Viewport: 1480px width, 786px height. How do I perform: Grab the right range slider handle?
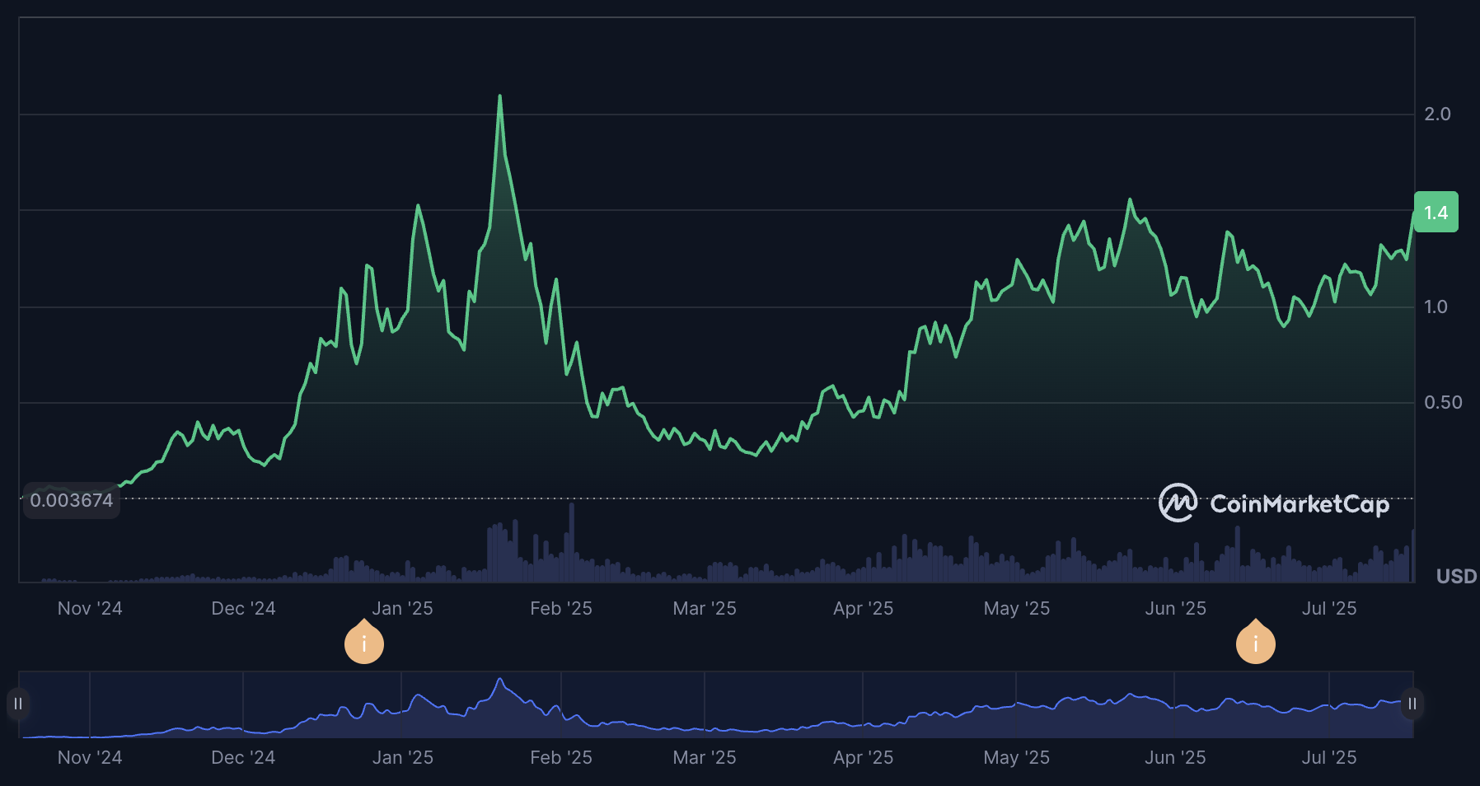(1412, 704)
